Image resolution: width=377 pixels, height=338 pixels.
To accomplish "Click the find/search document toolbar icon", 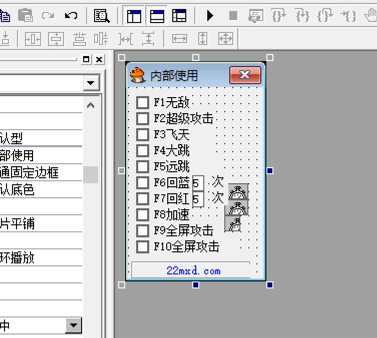I will click(102, 16).
